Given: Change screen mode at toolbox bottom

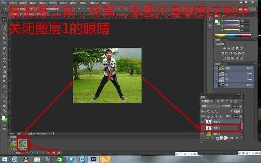Looking at the screenshot, I should point(4,129).
